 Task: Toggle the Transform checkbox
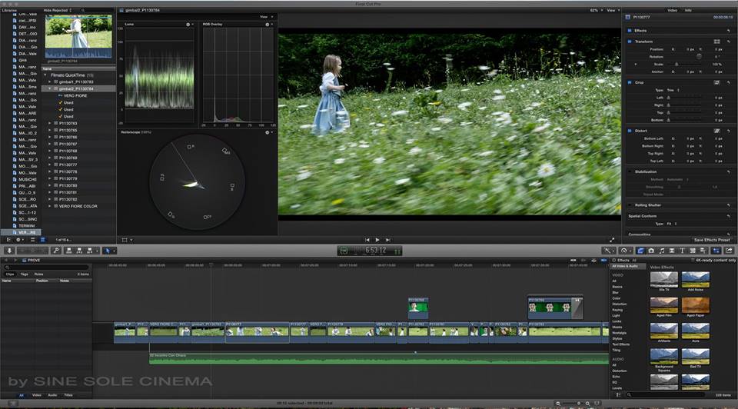coord(630,42)
